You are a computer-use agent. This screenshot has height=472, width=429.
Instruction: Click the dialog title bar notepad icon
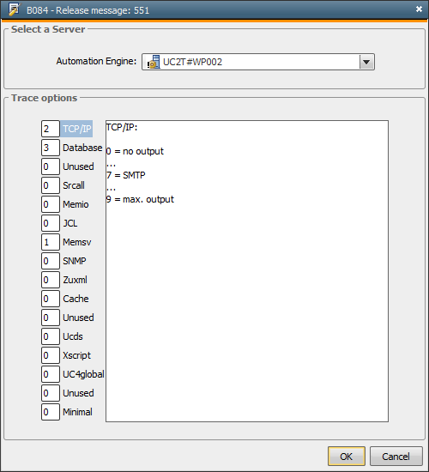click(15, 9)
